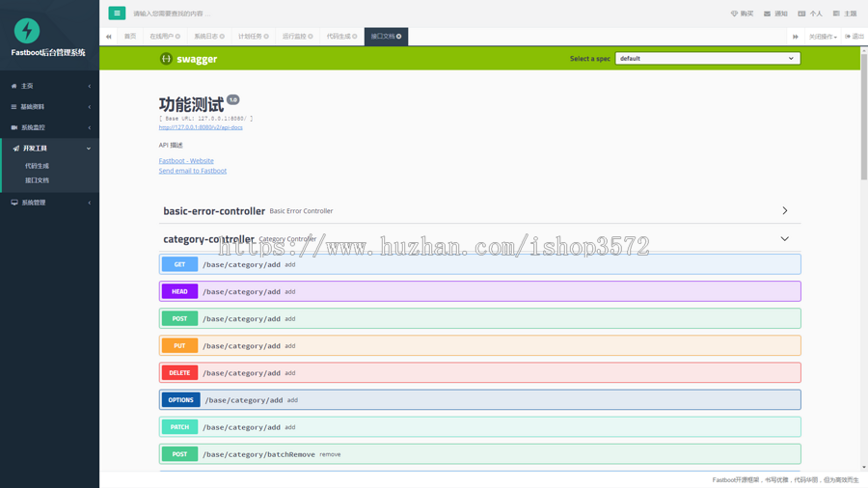Open the api-docs URL link

pos(201,127)
